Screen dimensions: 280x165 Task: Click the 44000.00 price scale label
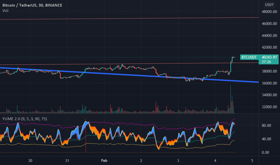269,35
